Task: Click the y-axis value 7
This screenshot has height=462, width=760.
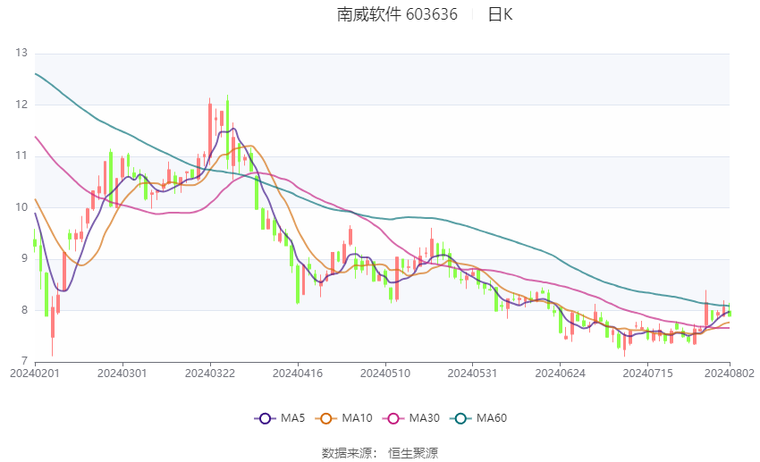Action: (x=24, y=361)
